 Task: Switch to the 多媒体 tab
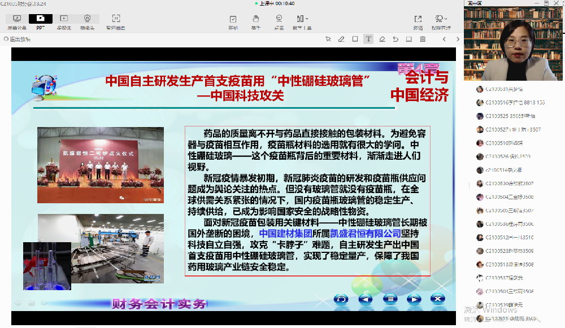point(64,21)
